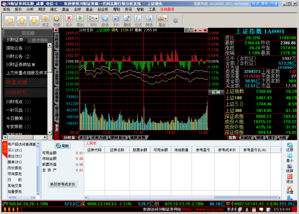Image resolution: width=299 pixels, height=214 pixels.
Task: Click the 卖出 (Sell) toolbar icon
Action: [x=80, y=20]
